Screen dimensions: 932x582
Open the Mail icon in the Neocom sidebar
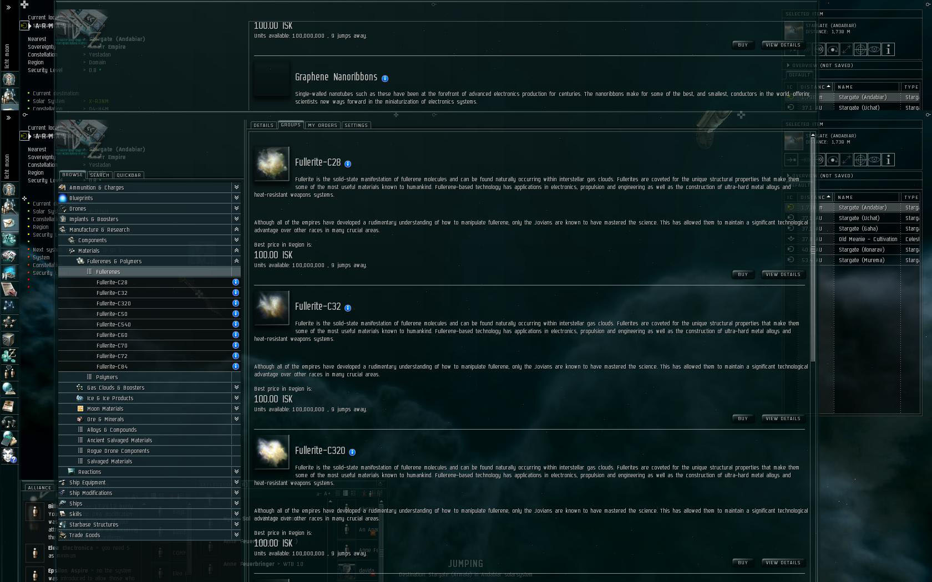click(x=9, y=223)
